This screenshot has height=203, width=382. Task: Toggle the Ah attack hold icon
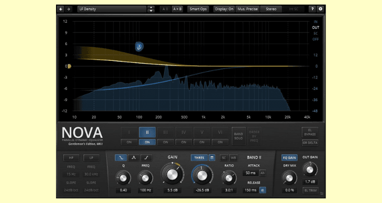click(262, 173)
